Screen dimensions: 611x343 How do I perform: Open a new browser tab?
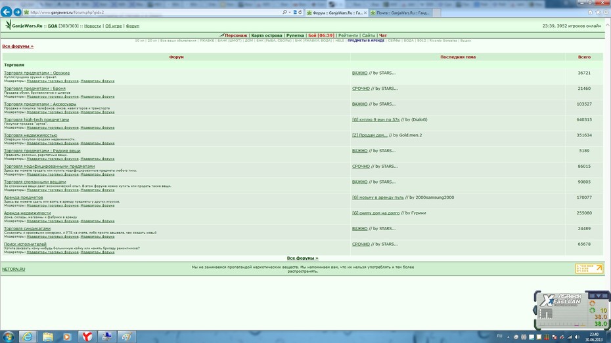click(437, 13)
